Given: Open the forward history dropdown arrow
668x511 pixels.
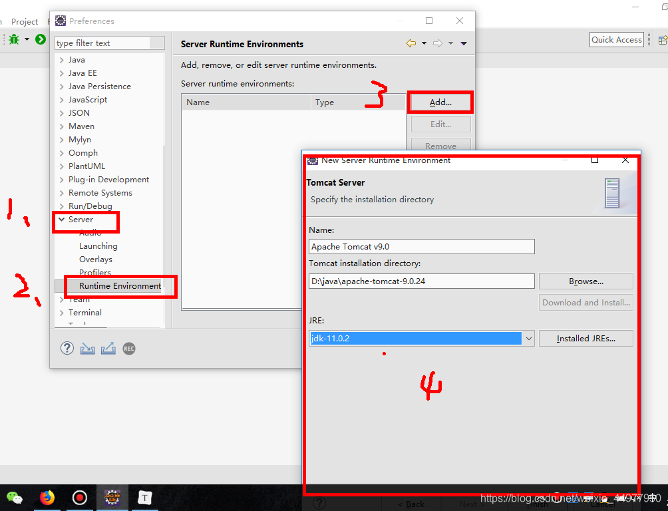Looking at the screenshot, I should [x=450, y=43].
